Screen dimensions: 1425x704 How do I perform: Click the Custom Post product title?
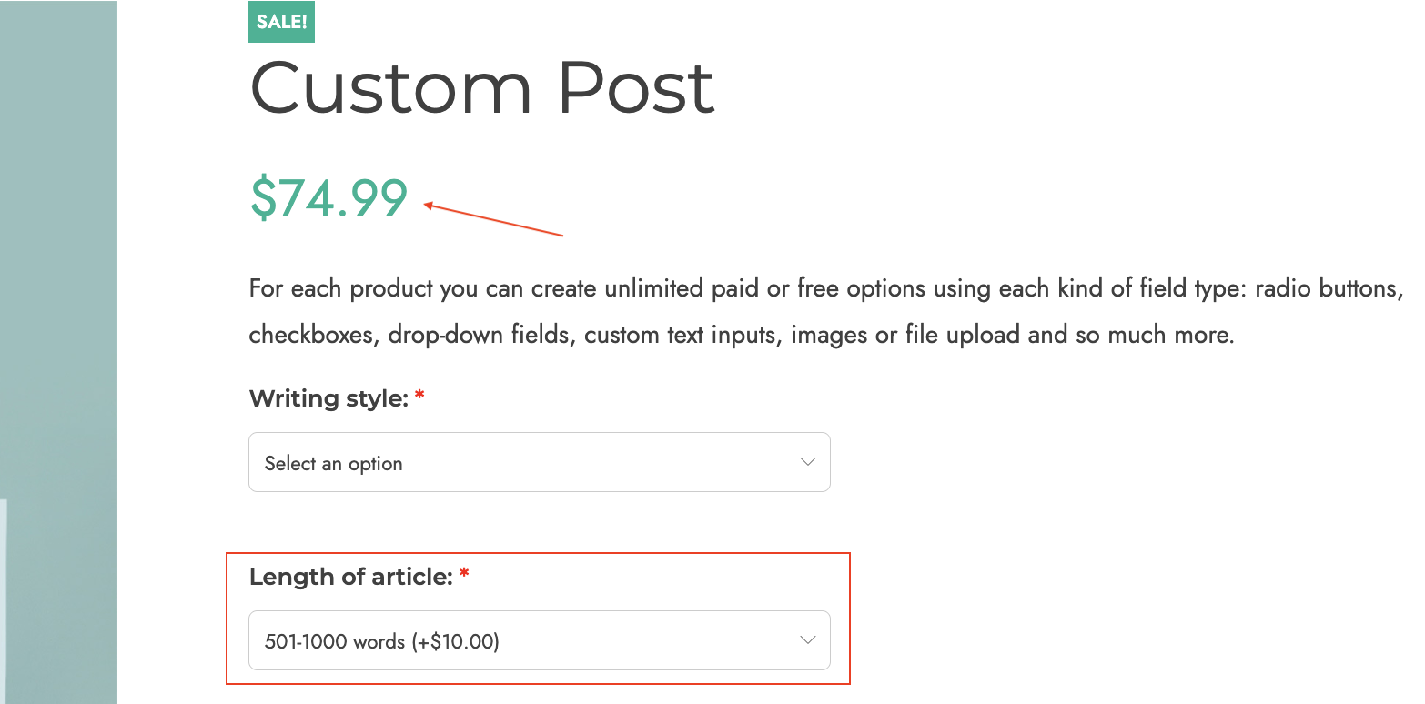(x=482, y=88)
